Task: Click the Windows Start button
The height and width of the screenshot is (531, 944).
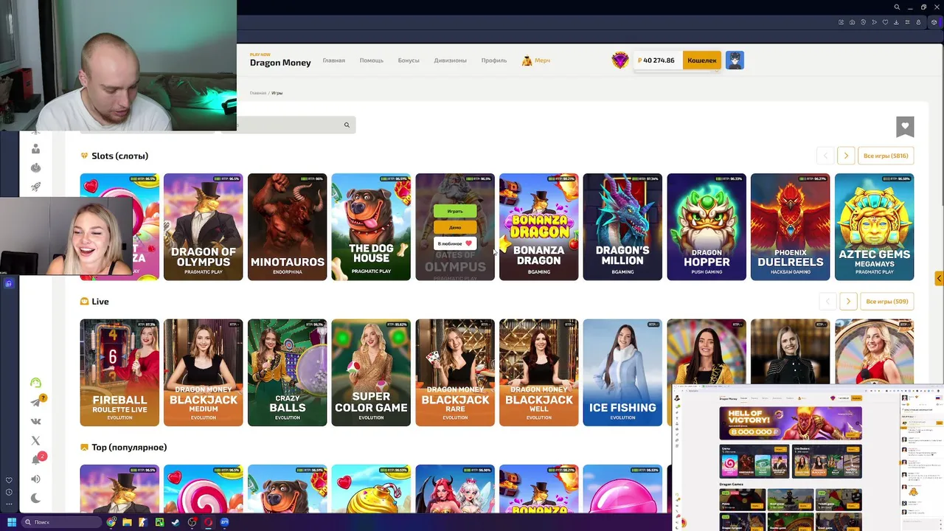Action: coord(12,522)
